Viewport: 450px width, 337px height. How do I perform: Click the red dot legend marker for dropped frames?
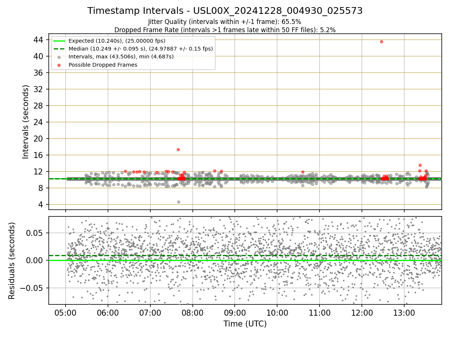(x=59, y=65)
